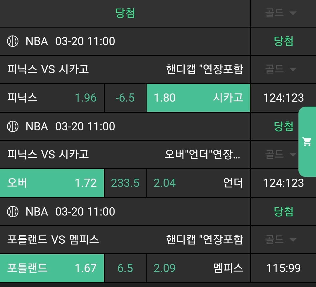
Task: Open the shopping cart side tab
Action: 307,142
